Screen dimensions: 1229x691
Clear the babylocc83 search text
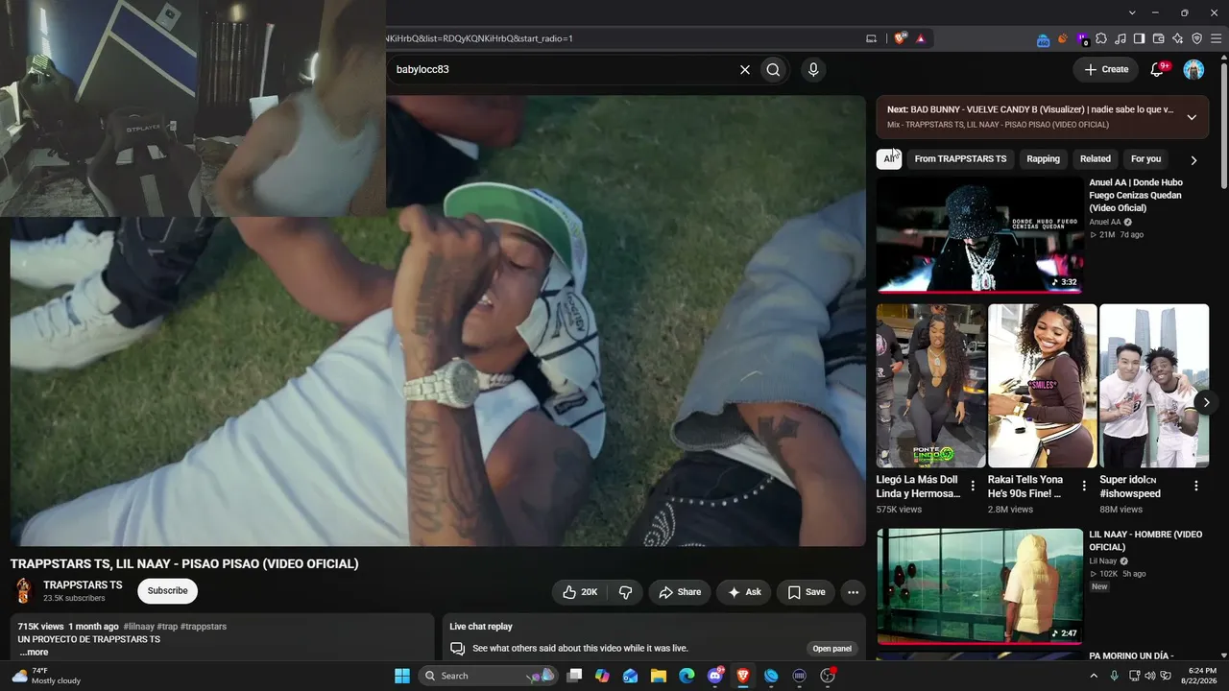click(x=744, y=69)
